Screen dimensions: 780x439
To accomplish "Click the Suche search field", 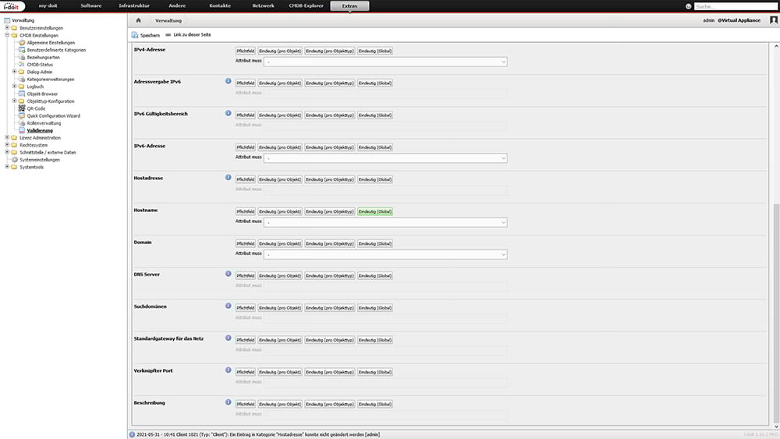I will (x=736, y=6).
